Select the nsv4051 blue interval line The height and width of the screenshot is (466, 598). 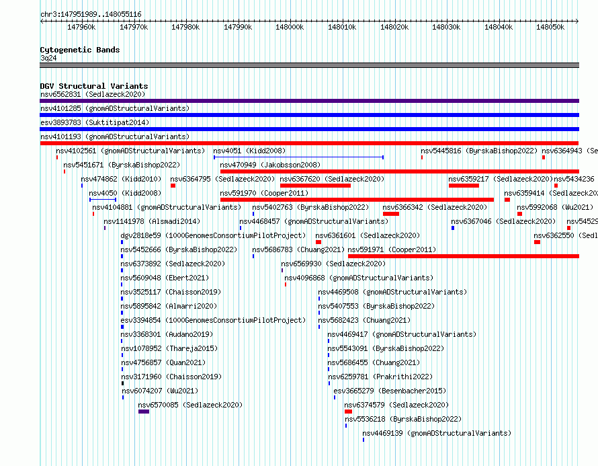click(298, 157)
